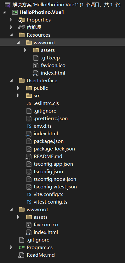The height and width of the screenshot is (263, 125).
Task: Click the JSON icon of tsconfig.json
Action: click(29, 172)
